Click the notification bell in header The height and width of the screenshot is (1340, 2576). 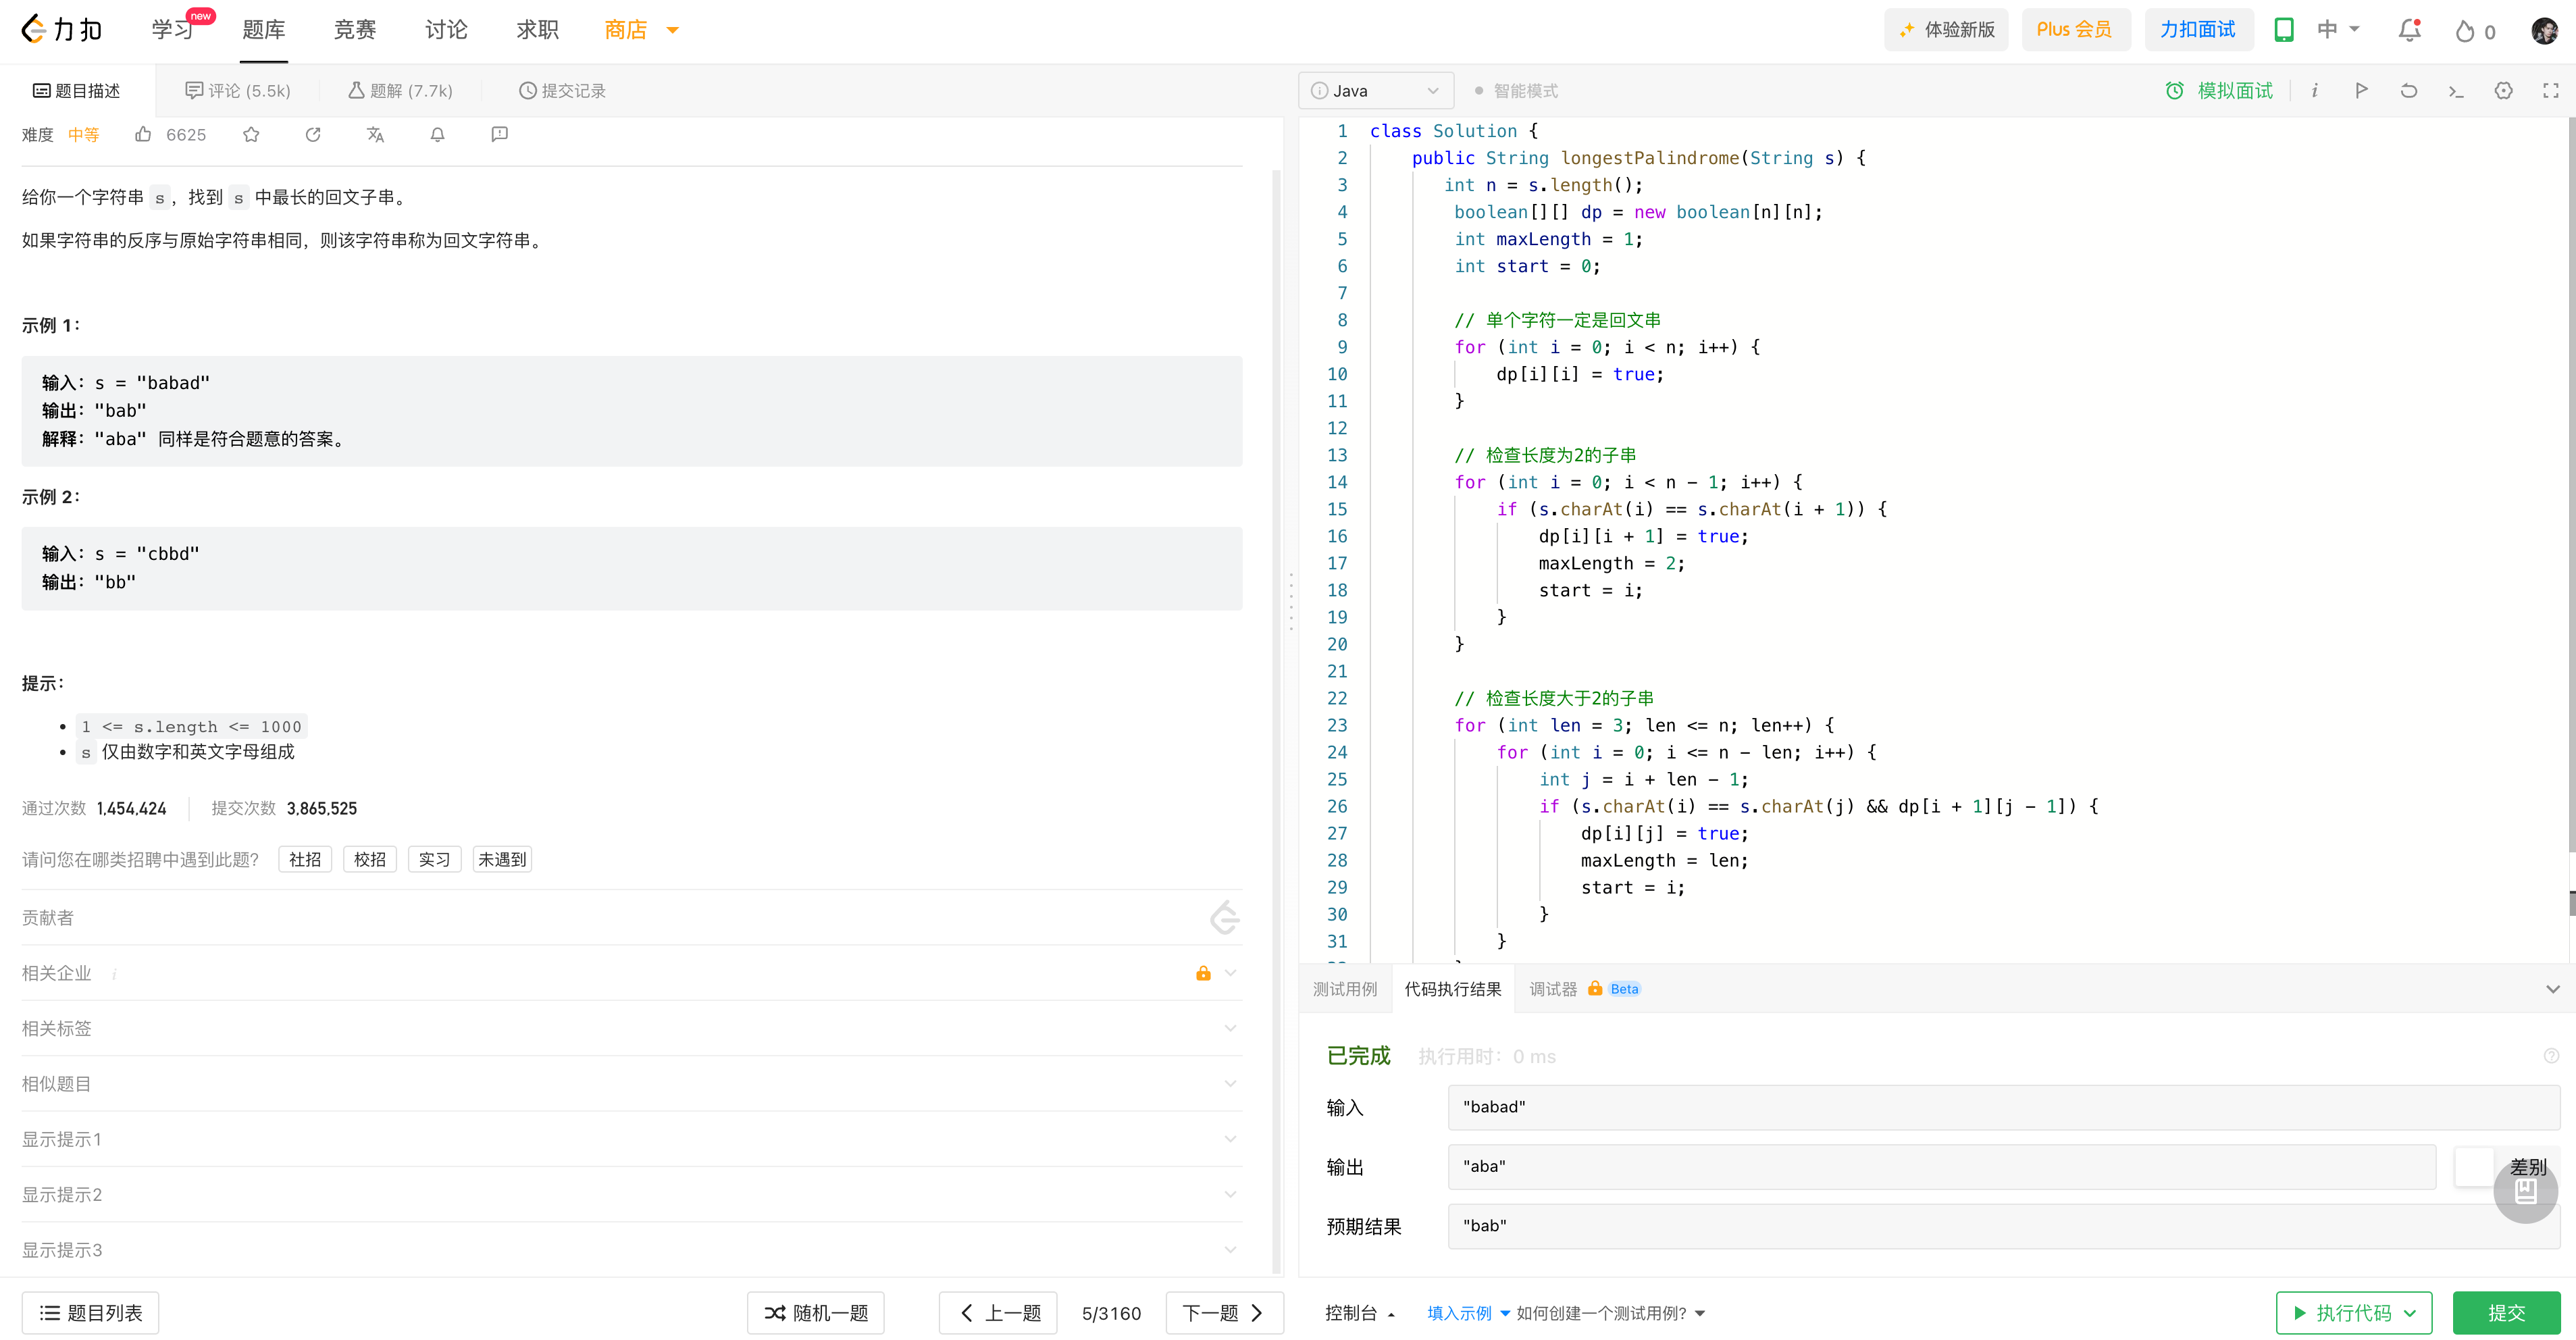pyautogui.click(x=2409, y=30)
